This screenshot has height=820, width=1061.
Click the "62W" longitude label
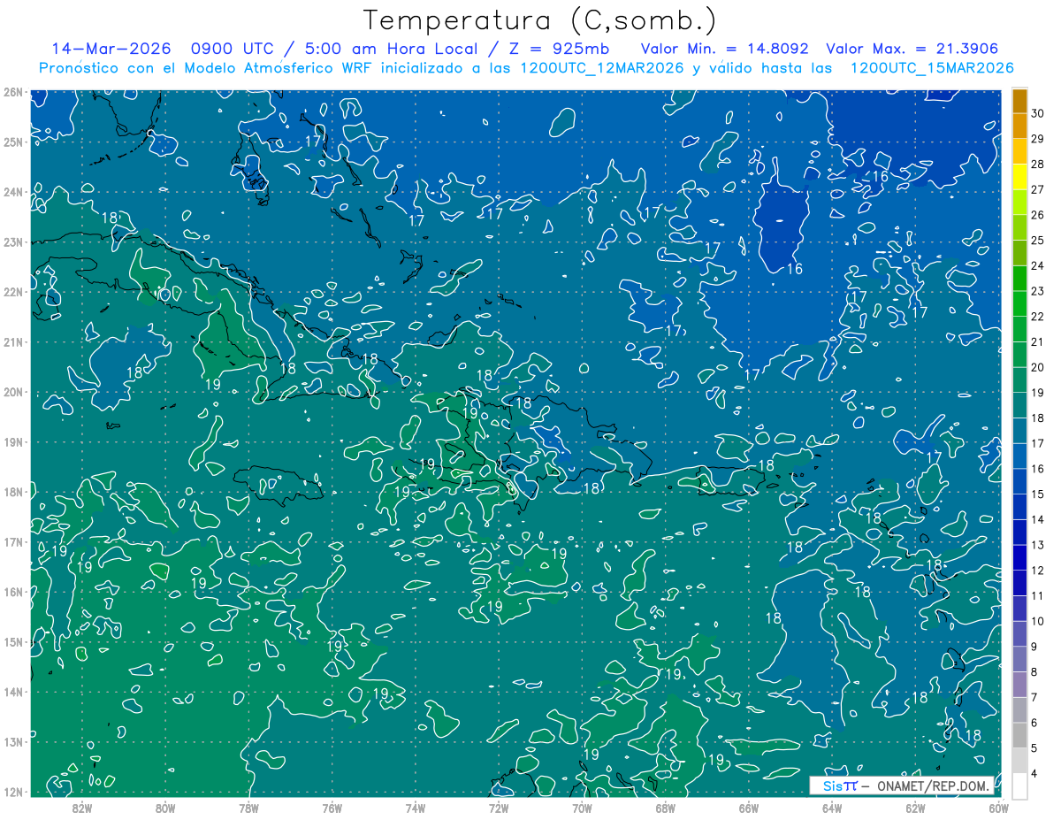915,808
